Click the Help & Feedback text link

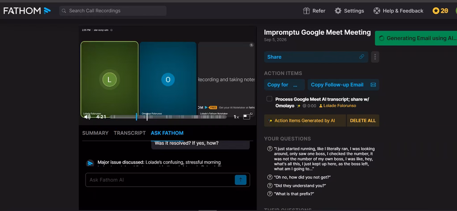point(403,11)
